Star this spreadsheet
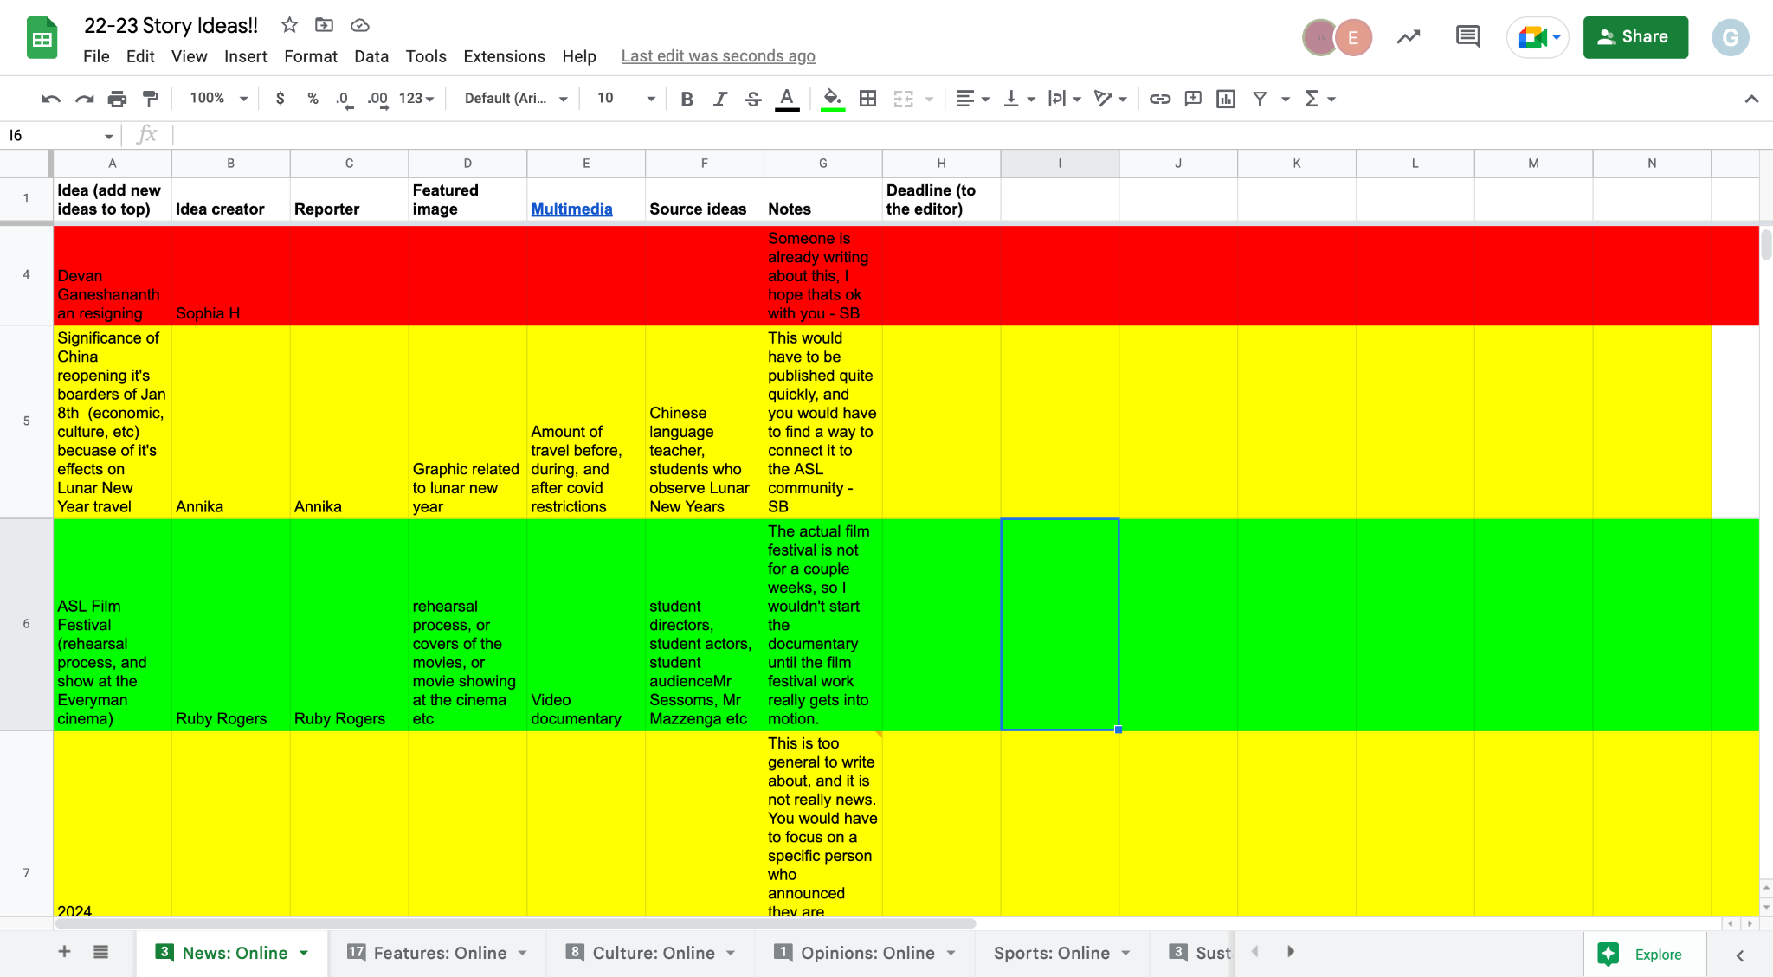 click(x=289, y=25)
